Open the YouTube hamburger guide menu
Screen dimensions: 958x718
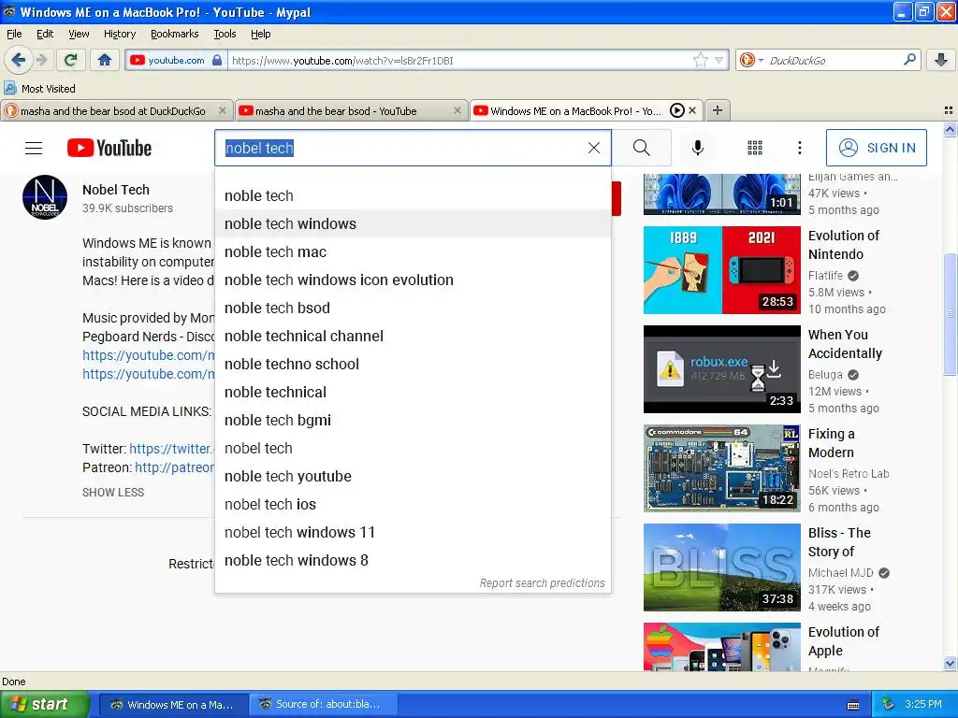click(x=34, y=148)
